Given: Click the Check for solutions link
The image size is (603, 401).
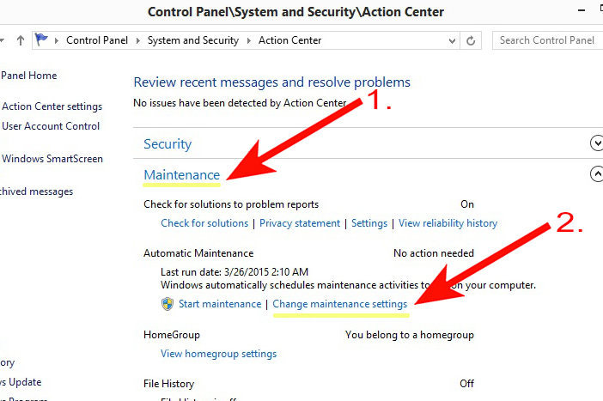Looking at the screenshot, I should [204, 223].
